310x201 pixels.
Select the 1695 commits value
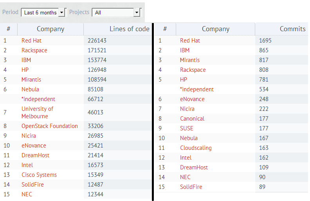[265, 41]
